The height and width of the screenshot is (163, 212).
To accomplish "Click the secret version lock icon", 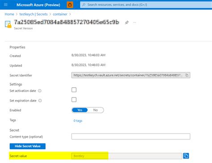I will point(8,24).
